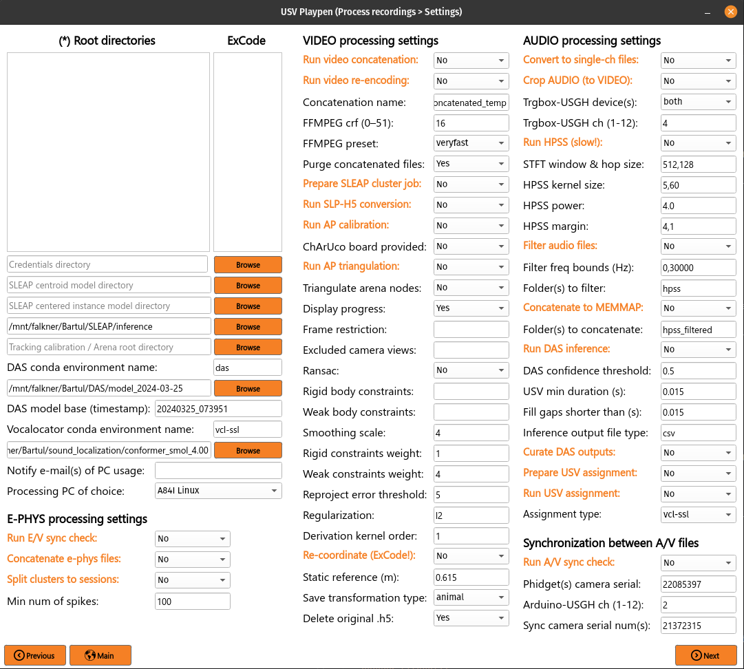
Task: Go to the Previous page button
Action: point(35,655)
